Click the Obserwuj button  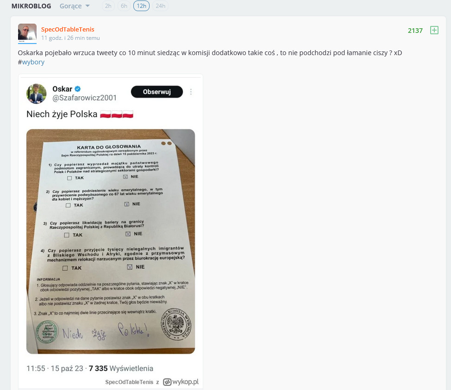[x=157, y=92]
